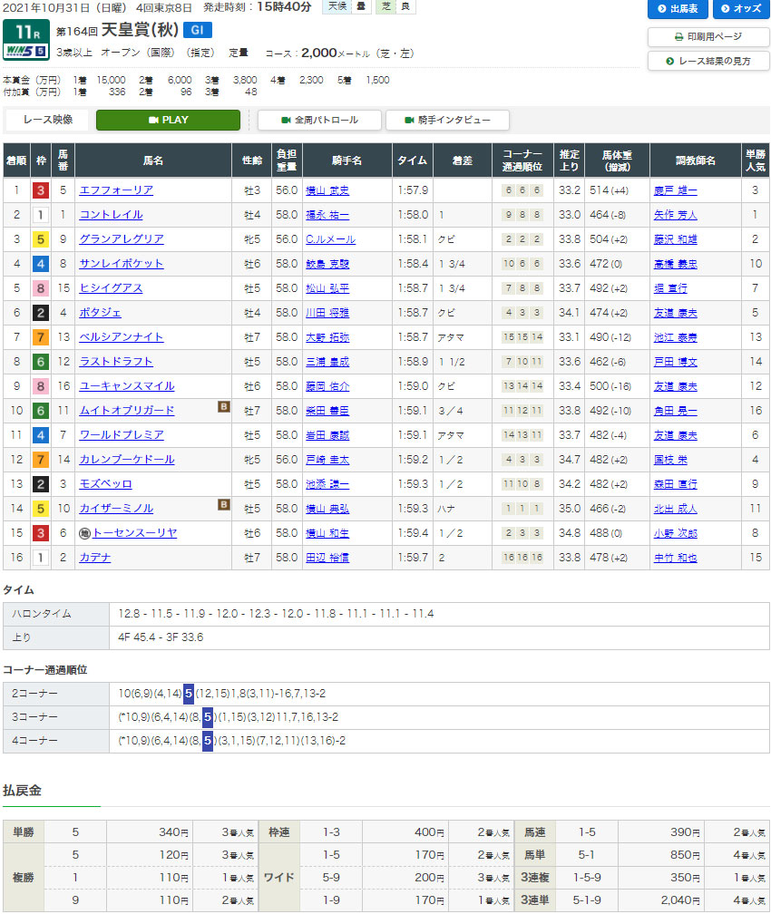Viewport: 771px width, 914px height.
Task: Open the horse page for コントレイル
Action: point(111,215)
